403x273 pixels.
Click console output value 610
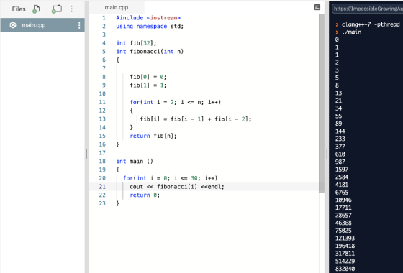[340, 154]
